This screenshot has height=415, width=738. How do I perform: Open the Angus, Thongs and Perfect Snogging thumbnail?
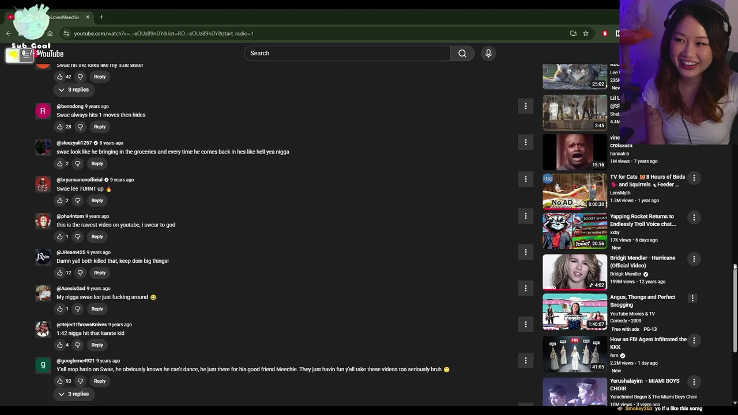click(x=575, y=311)
